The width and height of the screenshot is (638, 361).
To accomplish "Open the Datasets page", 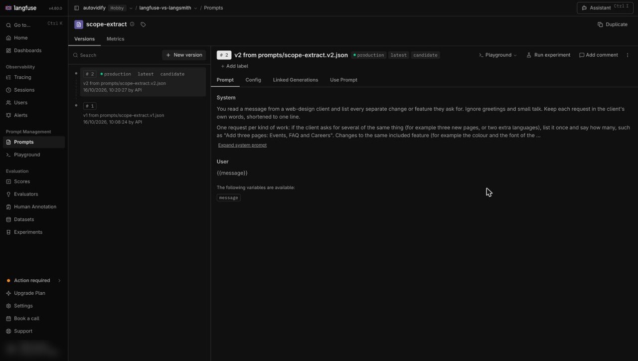I will (34, 219).
